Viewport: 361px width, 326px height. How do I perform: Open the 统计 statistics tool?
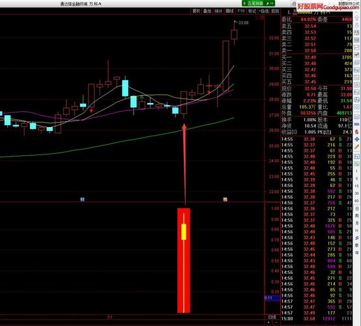[x=218, y=11]
